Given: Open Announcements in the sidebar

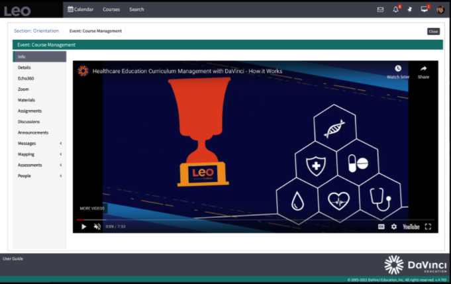Looking at the screenshot, I should coord(33,132).
